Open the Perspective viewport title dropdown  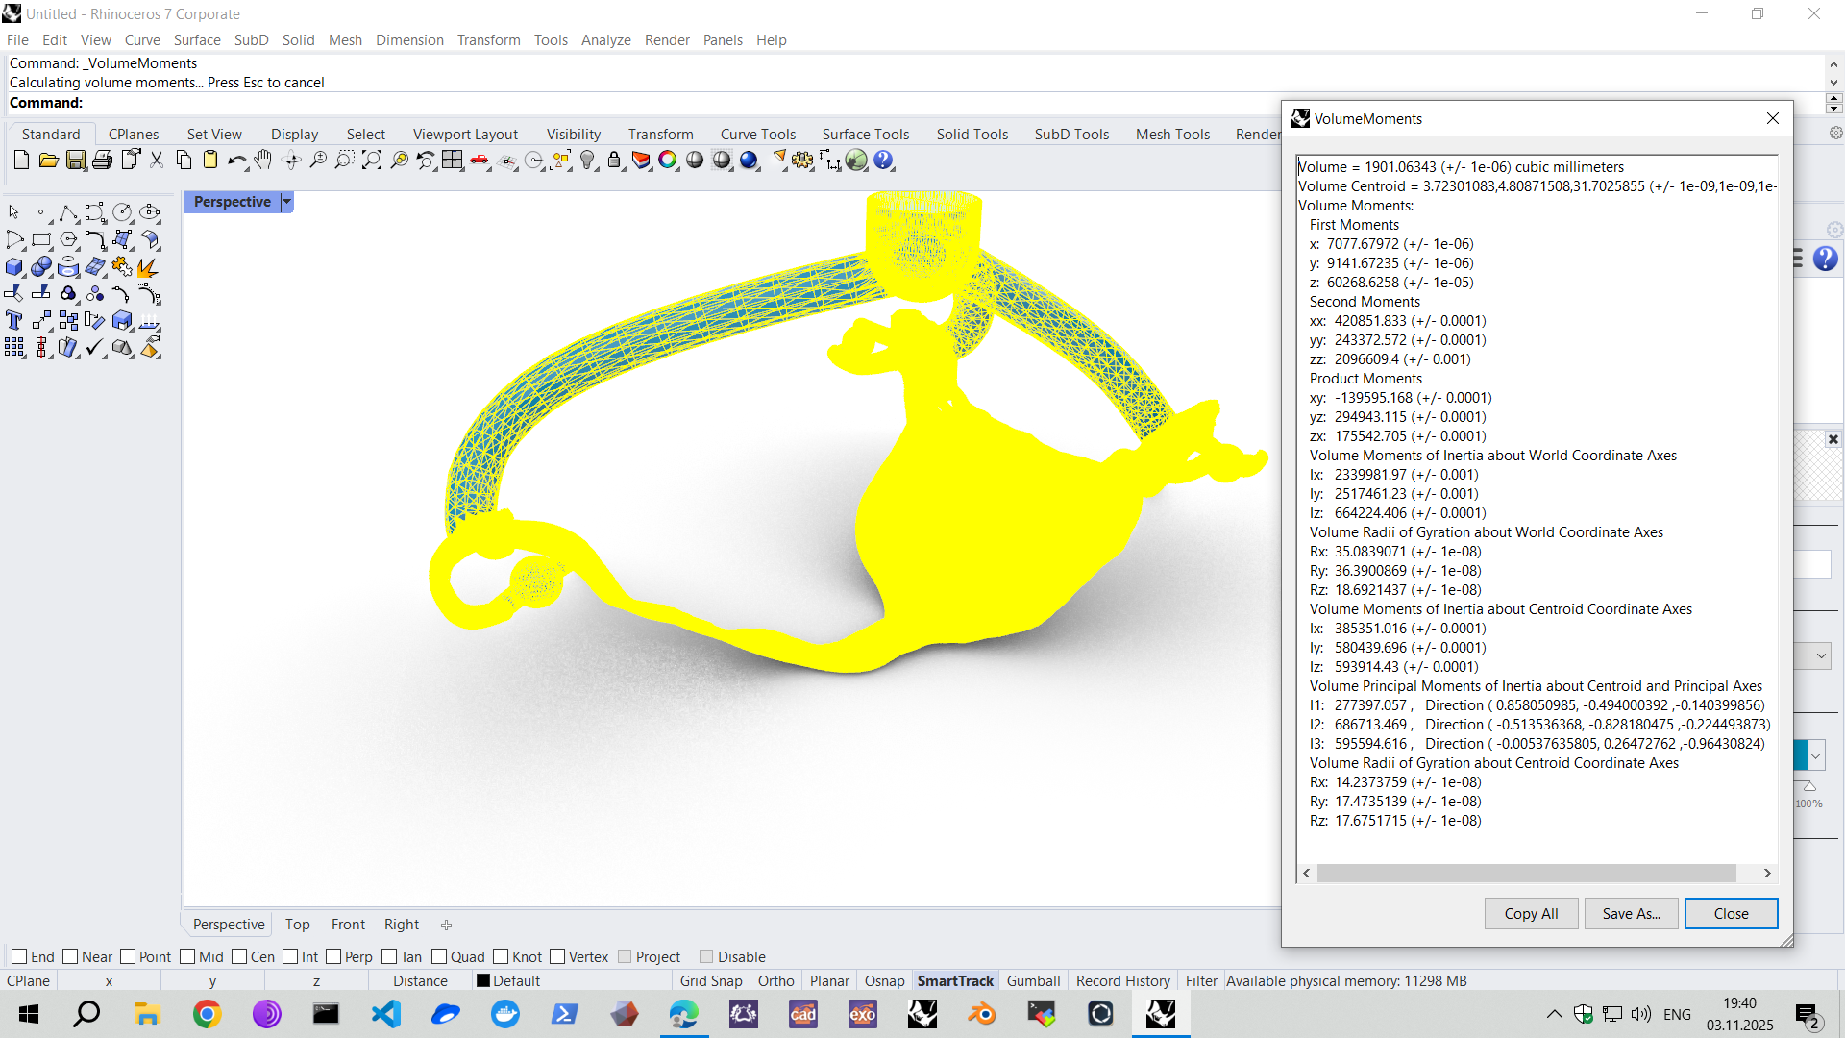(286, 202)
